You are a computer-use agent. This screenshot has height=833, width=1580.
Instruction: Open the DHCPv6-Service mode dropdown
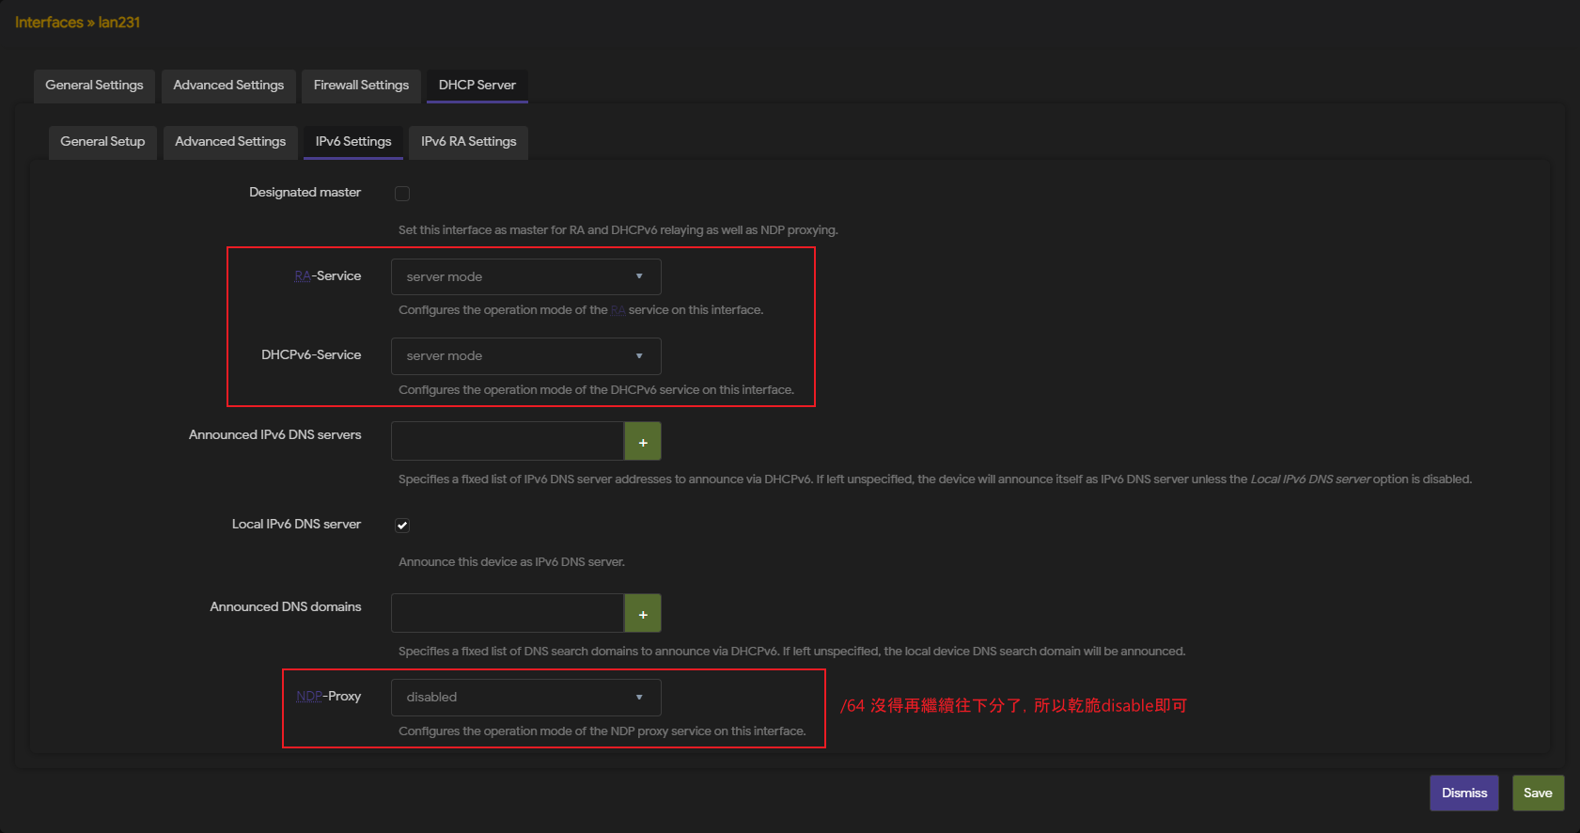pos(525,356)
